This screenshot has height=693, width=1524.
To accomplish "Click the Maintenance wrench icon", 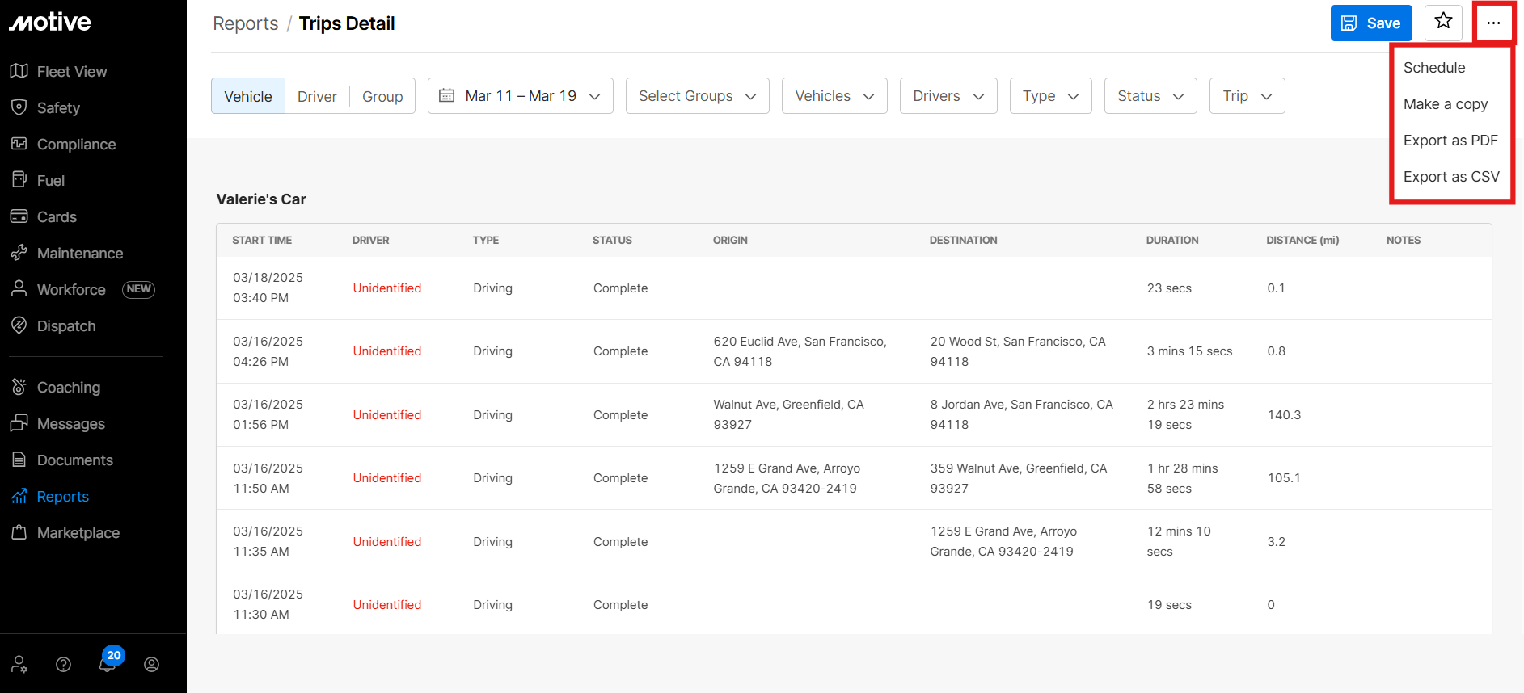I will (19, 253).
